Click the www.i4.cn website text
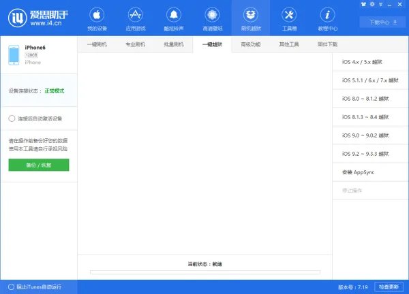Screen dimensions: 409x294 46,23
